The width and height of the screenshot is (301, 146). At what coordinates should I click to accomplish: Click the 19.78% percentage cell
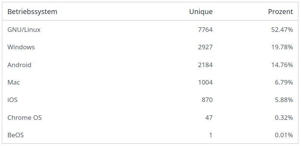point(282,47)
